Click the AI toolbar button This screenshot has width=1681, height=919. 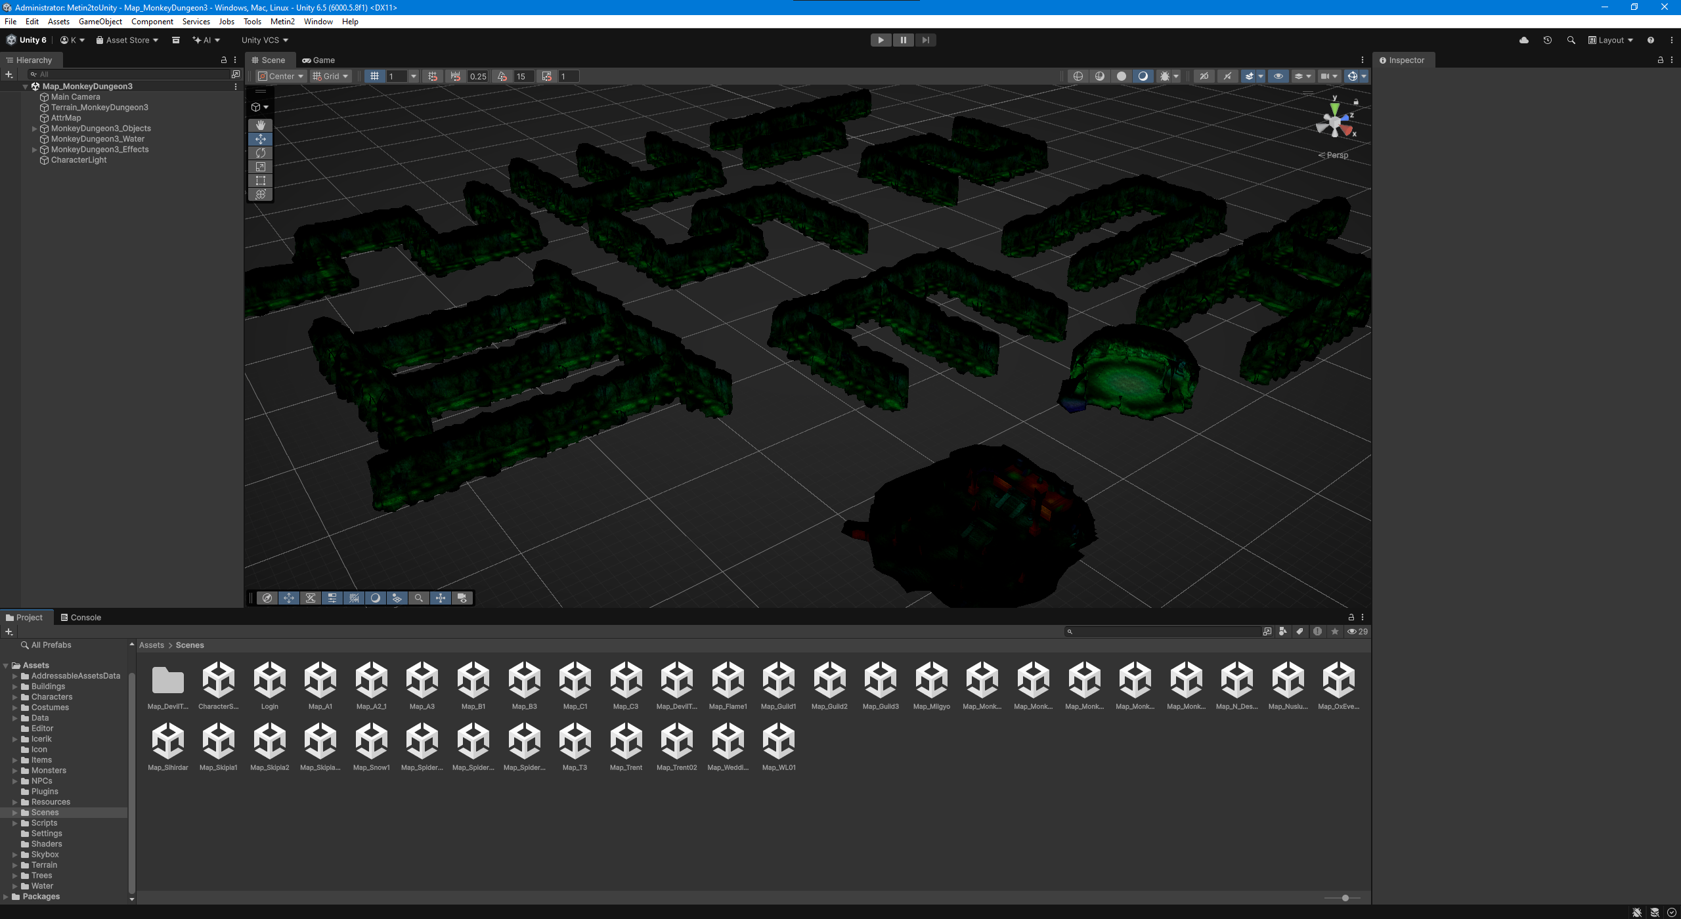click(206, 40)
